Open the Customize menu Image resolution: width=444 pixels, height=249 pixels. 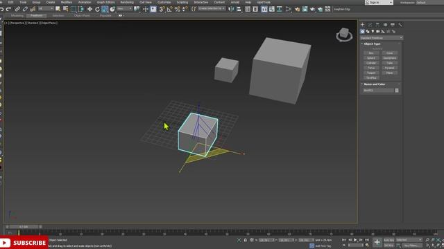pos(164,2)
